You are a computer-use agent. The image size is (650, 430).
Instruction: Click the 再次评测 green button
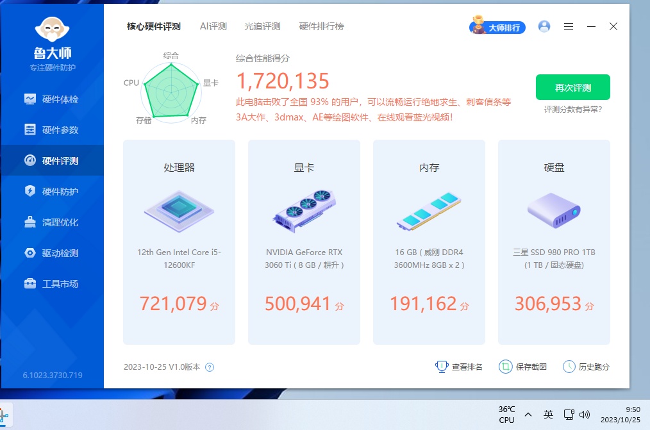(572, 88)
